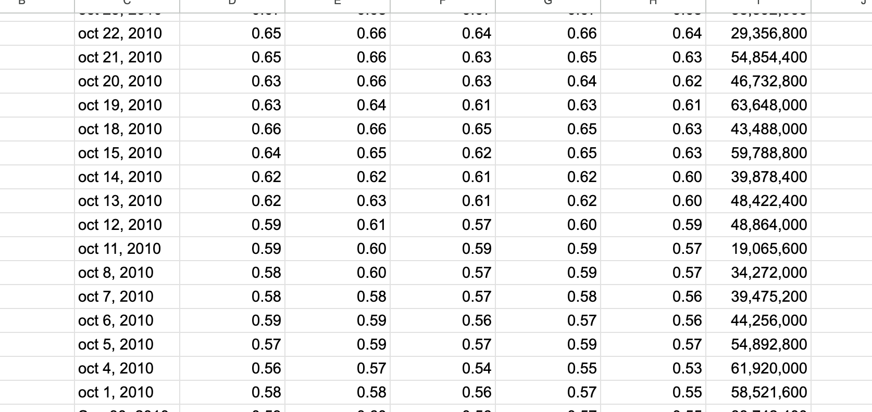Select the oct 1, 2010 date cell
The image size is (872, 412).
pos(127,392)
